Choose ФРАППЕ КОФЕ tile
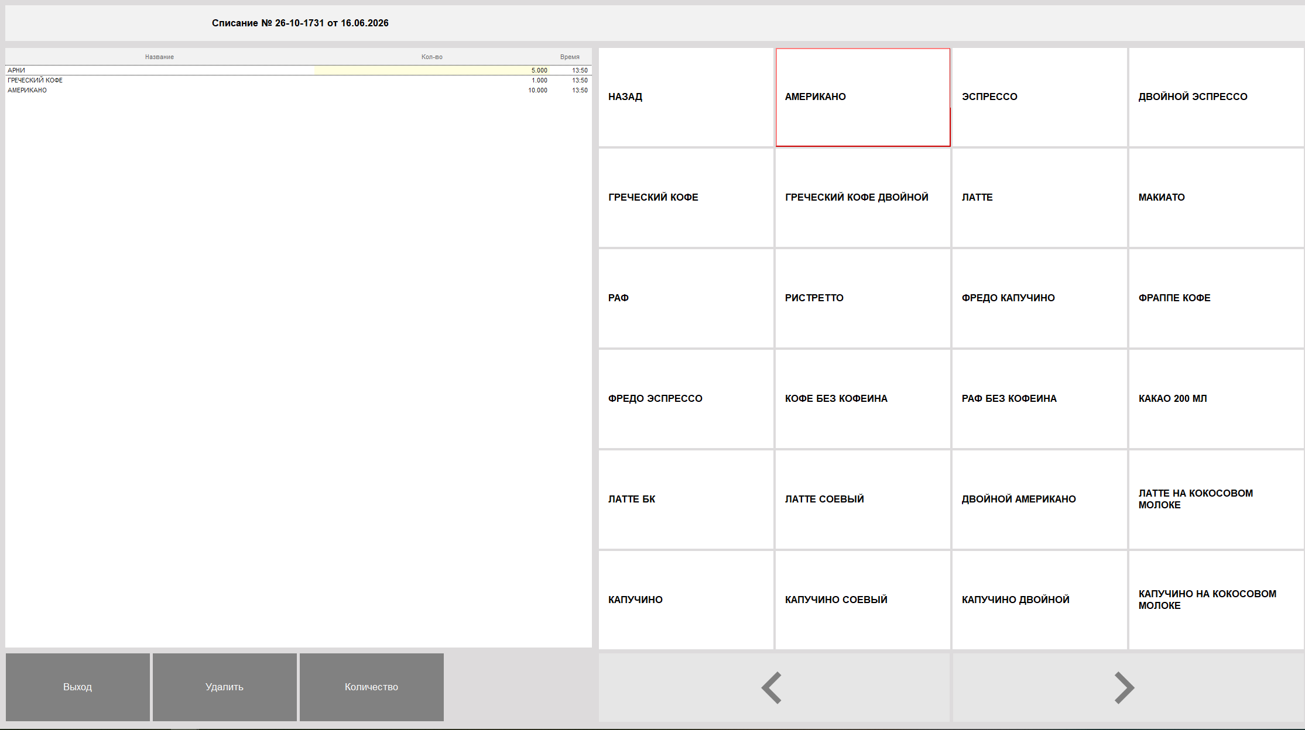The width and height of the screenshot is (1305, 730). 1216,298
